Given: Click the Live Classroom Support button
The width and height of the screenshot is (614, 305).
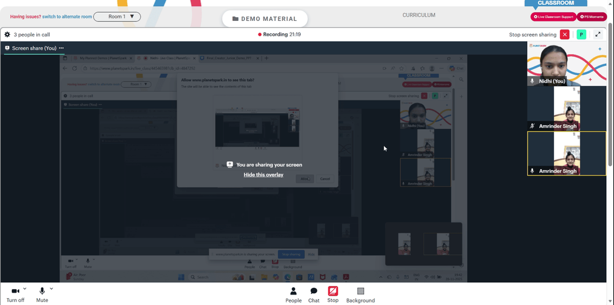Looking at the screenshot, I should click(x=553, y=17).
